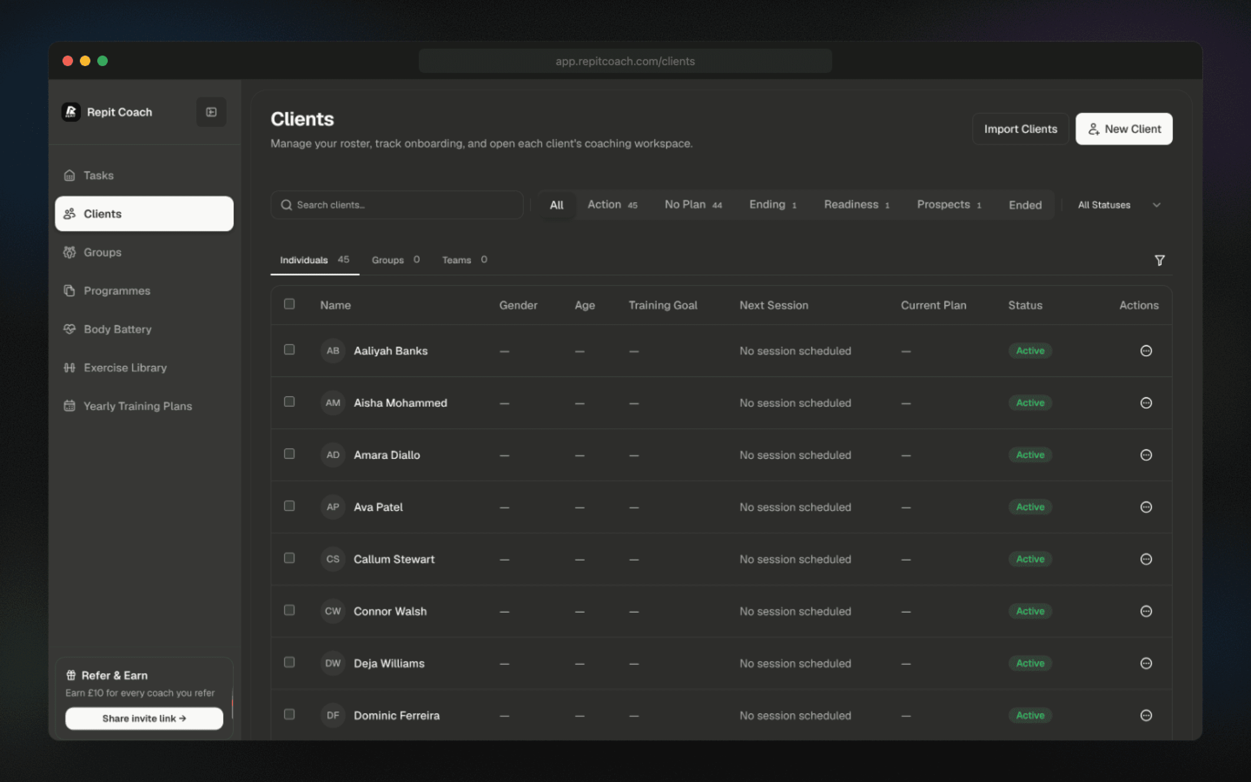1251x782 pixels.
Task: Click the Refer & Earn gift icon
Action: coord(71,676)
